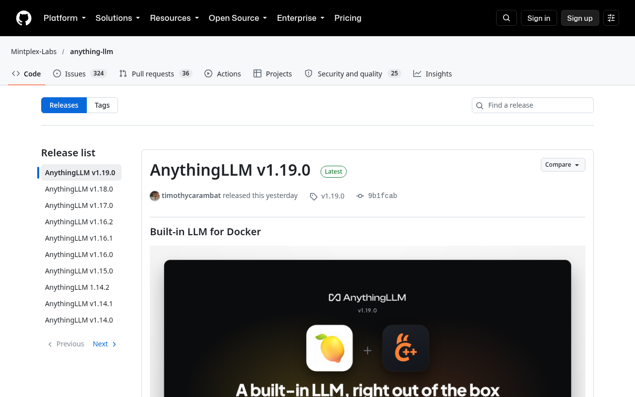Open the Pull requests tab

click(x=156, y=73)
